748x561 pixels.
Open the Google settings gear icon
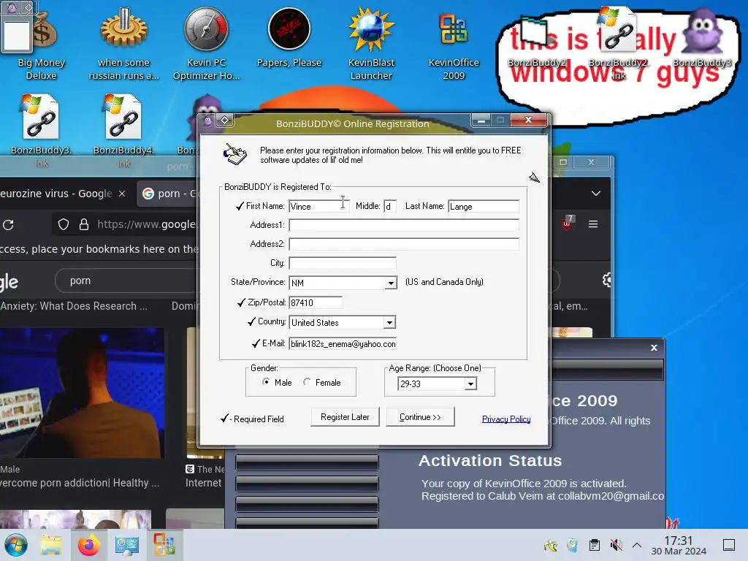tap(607, 280)
